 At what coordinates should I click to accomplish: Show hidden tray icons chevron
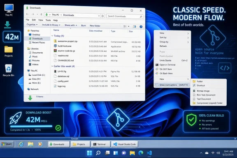(x=201, y=153)
